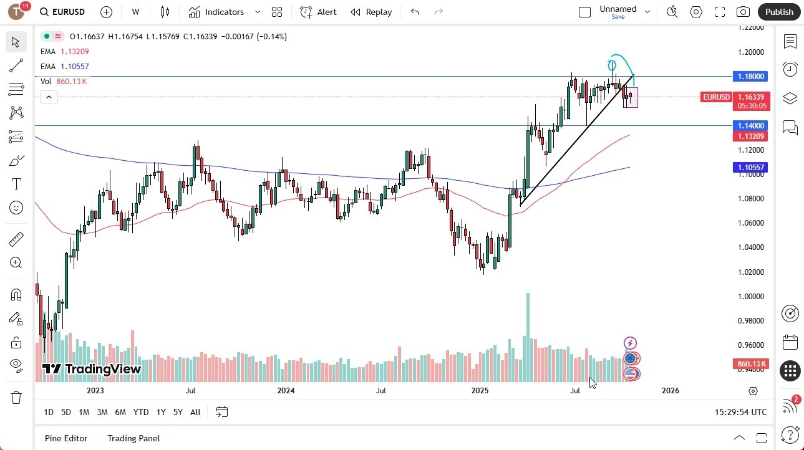Remove all drawings with the trash icon
The width and height of the screenshot is (804, 450).
tap(16, 397)
